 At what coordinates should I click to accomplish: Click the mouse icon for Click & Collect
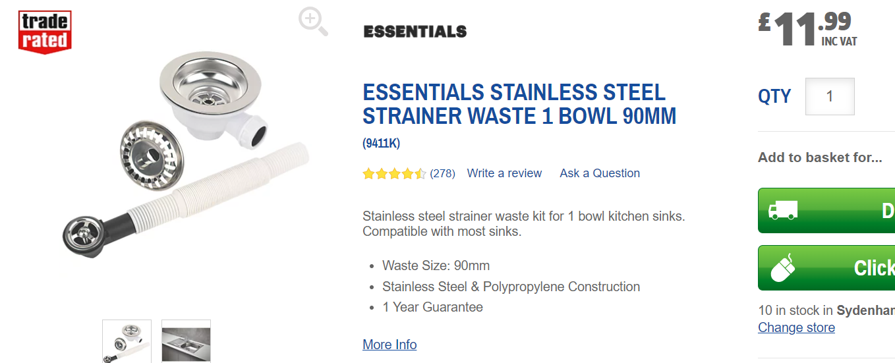point(783,267)
